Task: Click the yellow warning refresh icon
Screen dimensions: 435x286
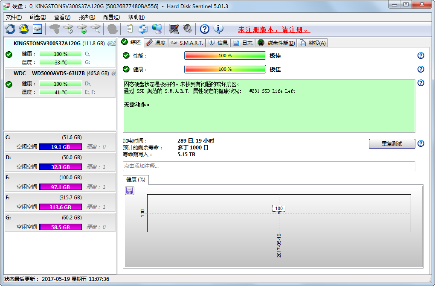Action: click(x=24, y=29)
